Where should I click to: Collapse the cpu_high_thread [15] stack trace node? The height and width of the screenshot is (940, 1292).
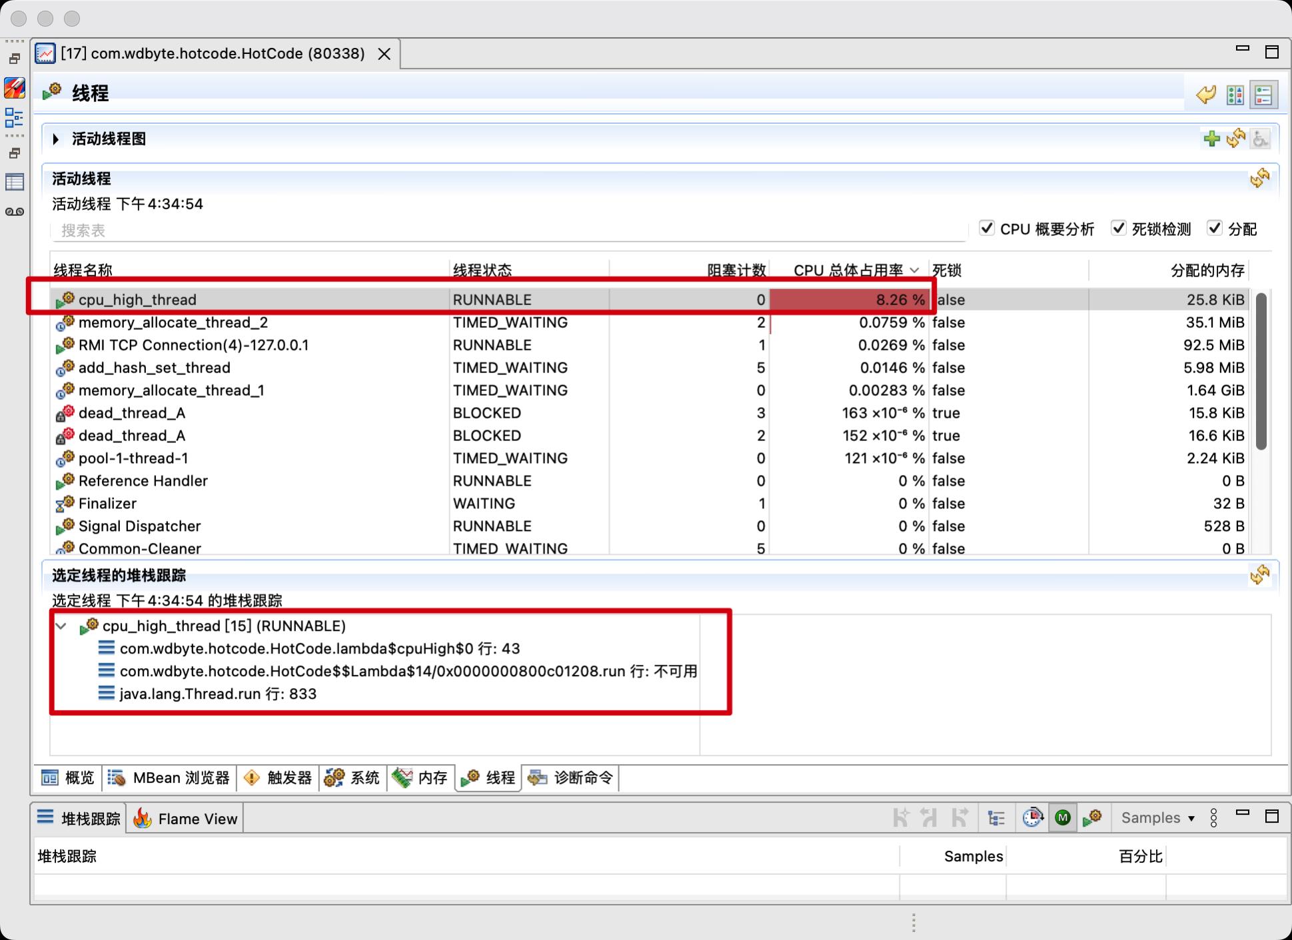[x=61, y=626]
